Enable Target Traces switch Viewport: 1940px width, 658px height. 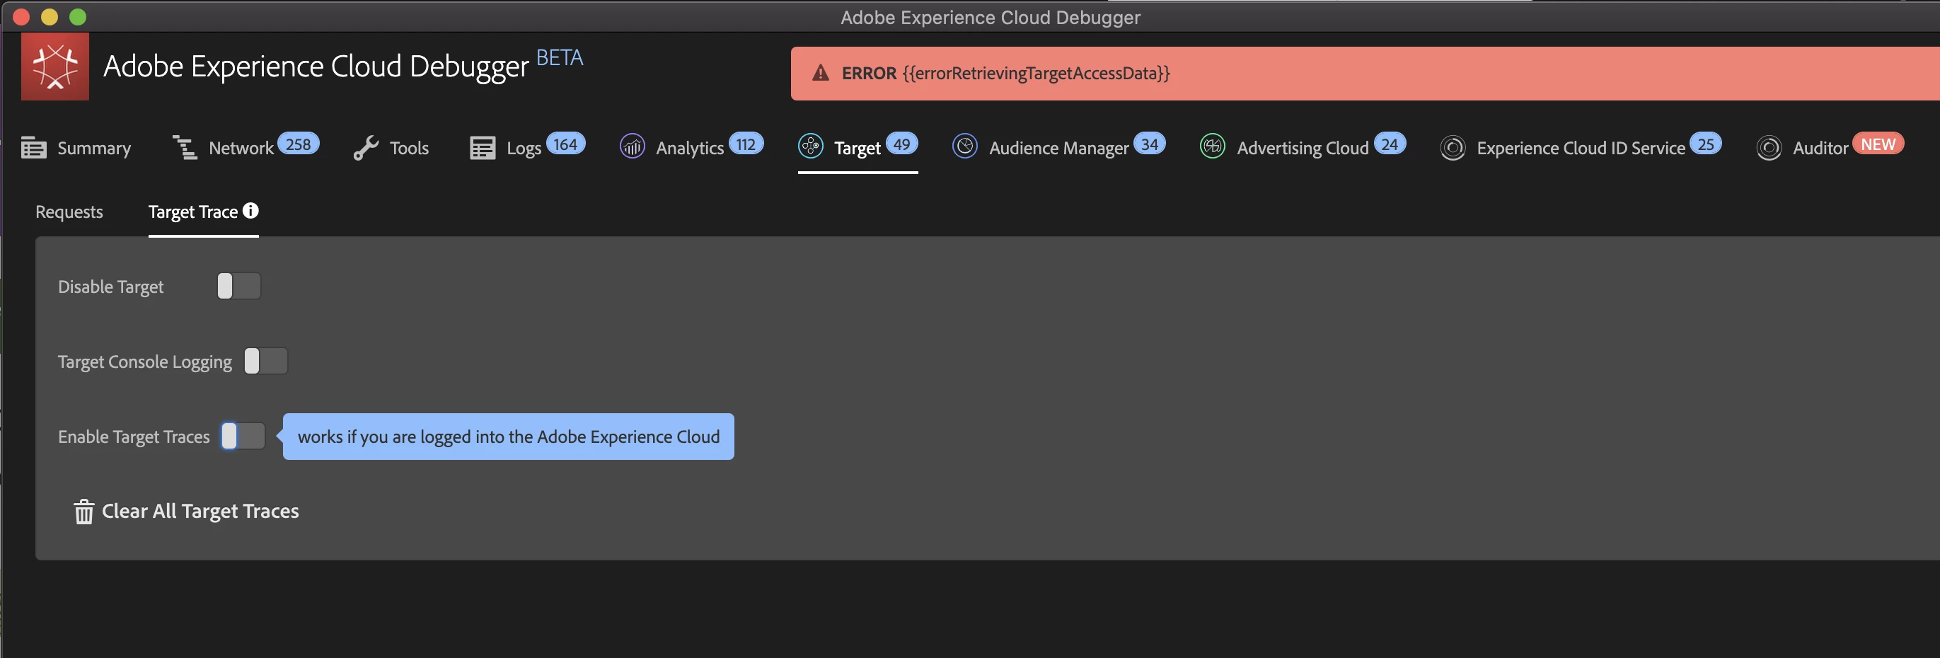point(243,436)
